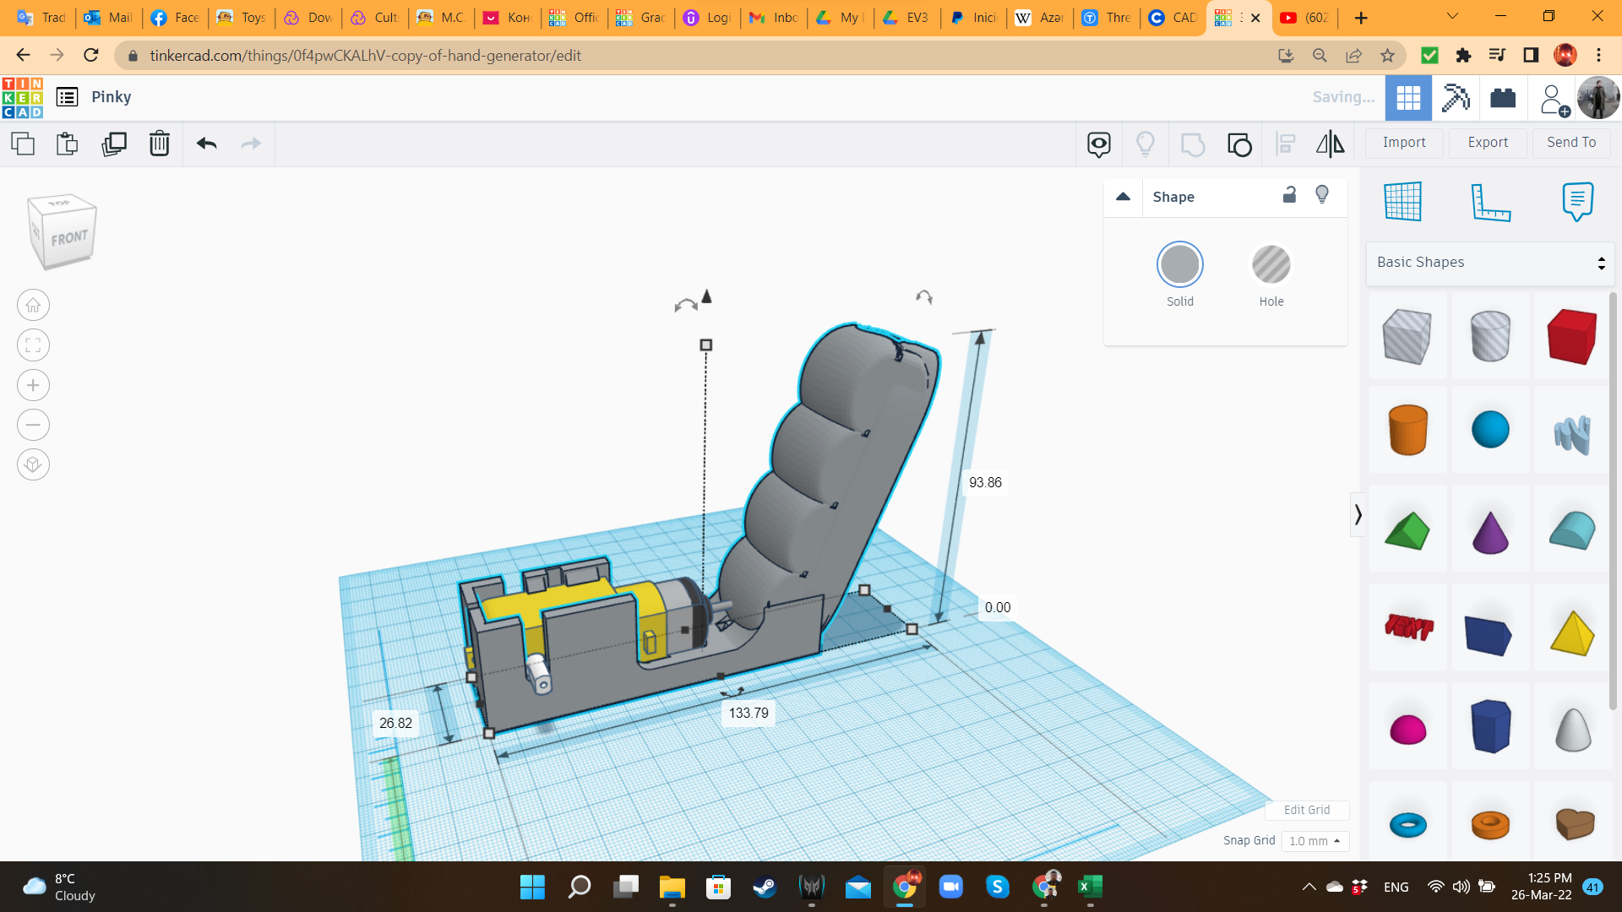The image size is (1622, 912).
Task: Click the Export button
Action: 1487,143
